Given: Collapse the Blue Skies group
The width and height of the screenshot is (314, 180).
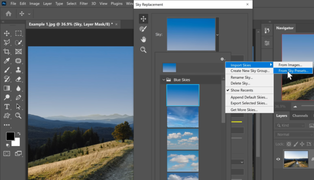Looking at the screenshot, I should click(163, 80).
